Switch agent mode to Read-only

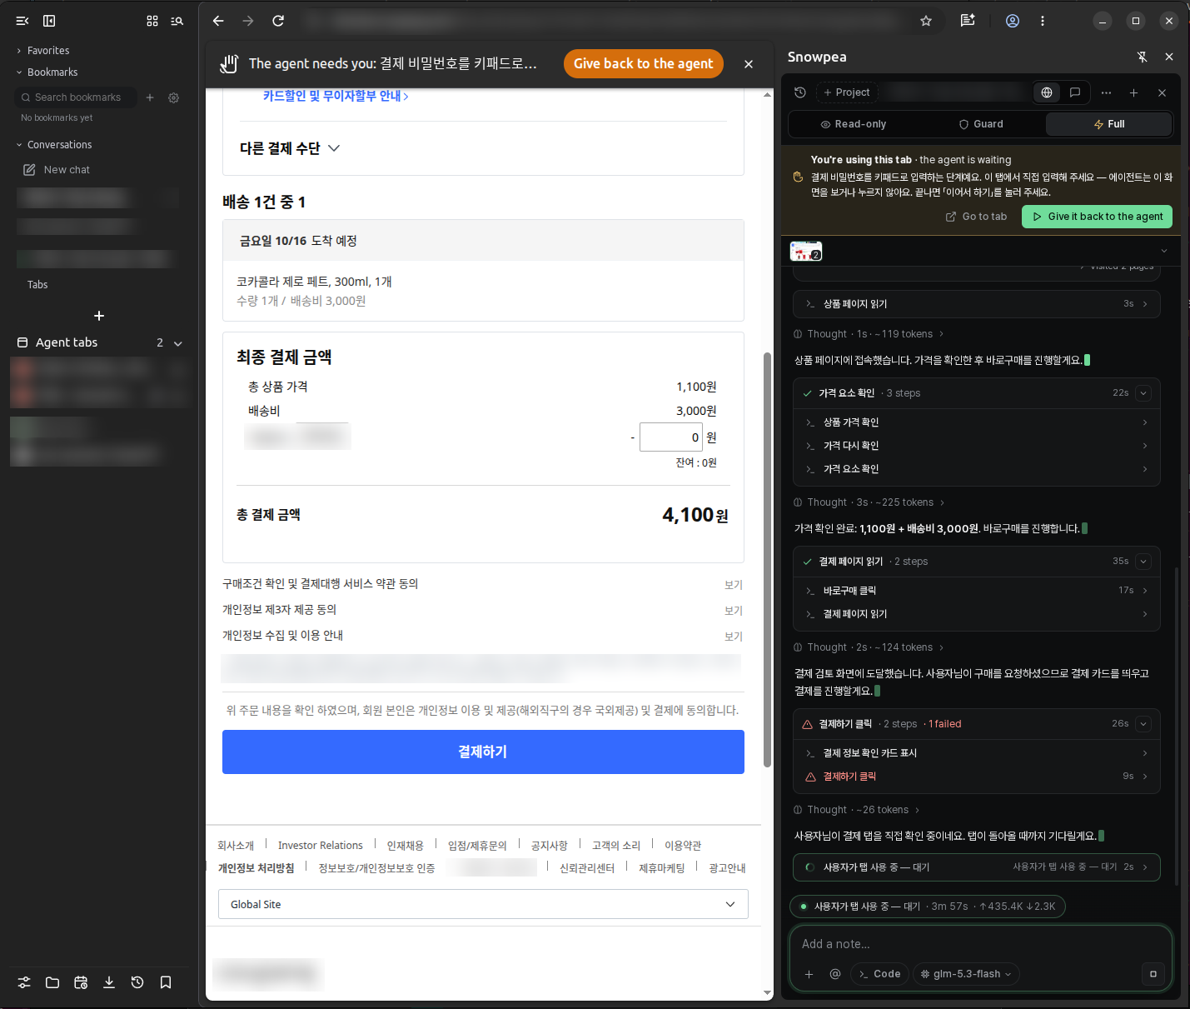(x=854, y=124)
